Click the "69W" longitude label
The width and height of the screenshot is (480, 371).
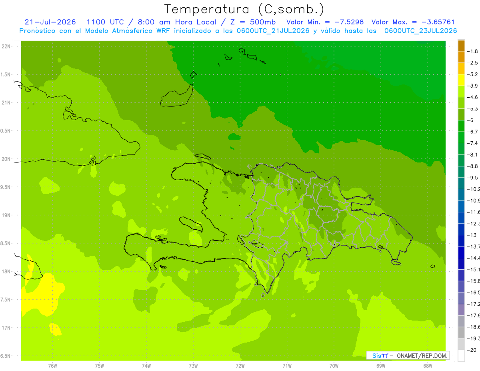point(380,366)
